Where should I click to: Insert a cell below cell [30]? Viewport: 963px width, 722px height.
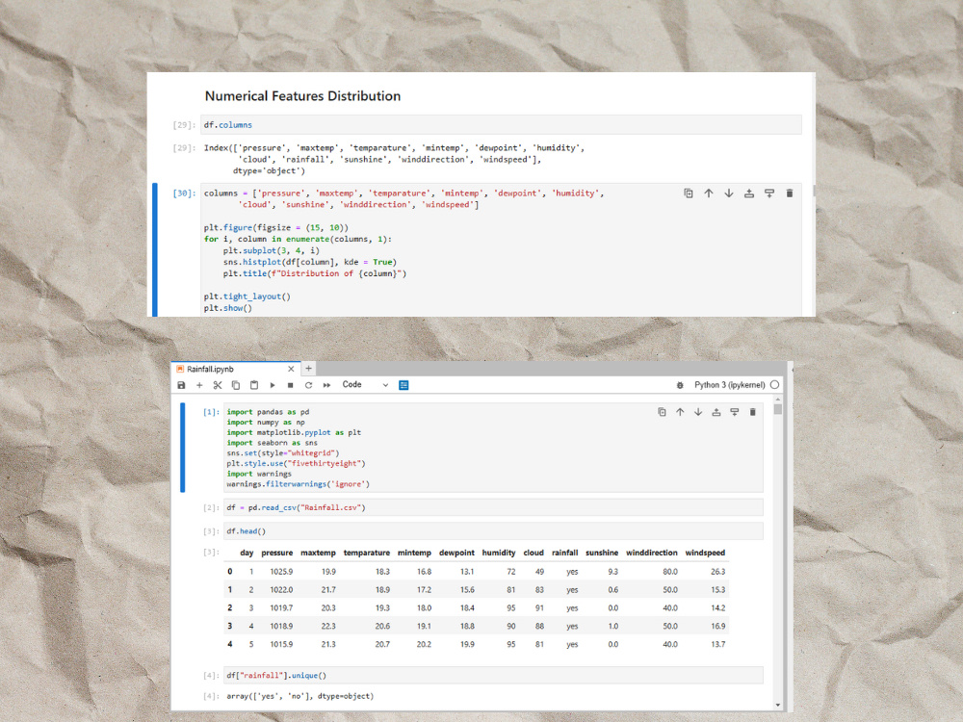tap(769, 193)
